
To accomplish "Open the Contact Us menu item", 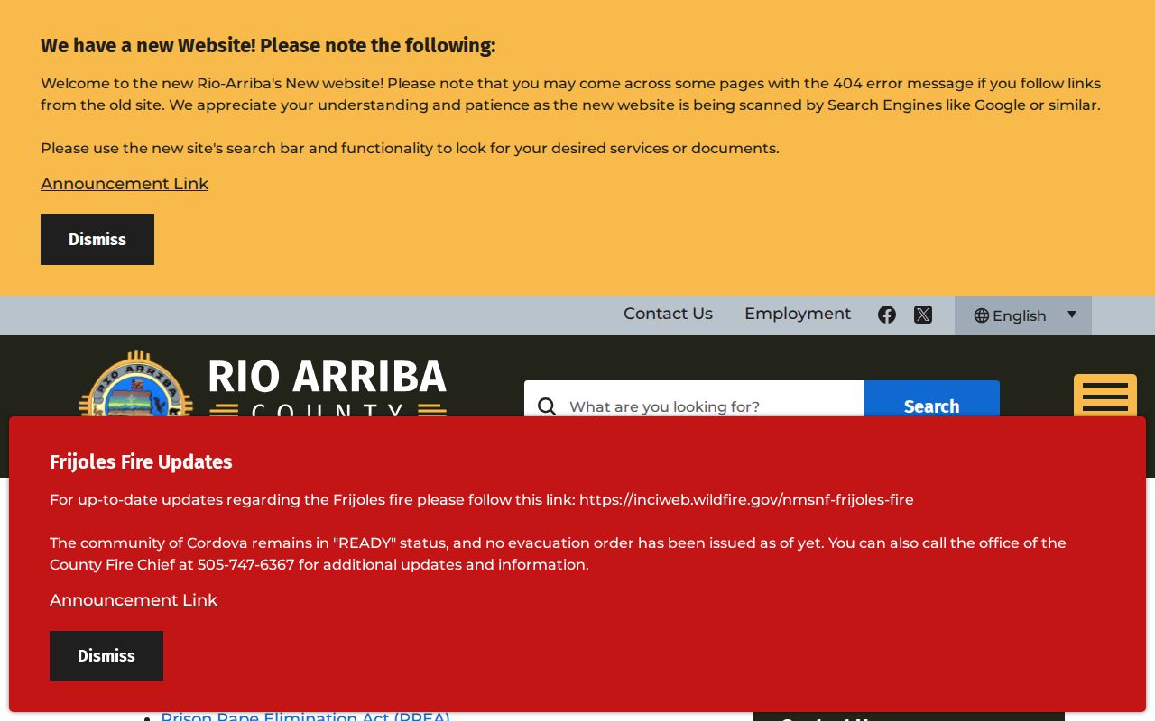I will click(668, 314).
